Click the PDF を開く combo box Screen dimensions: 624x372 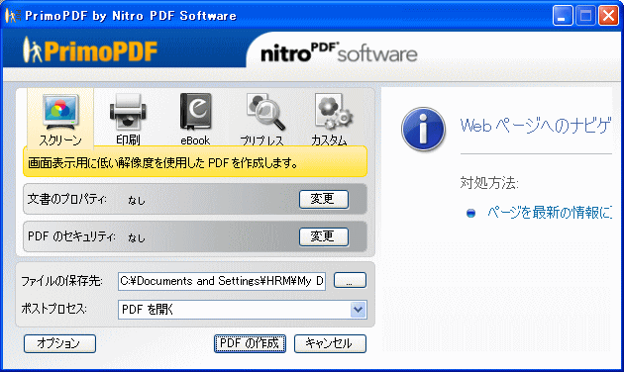242,310
